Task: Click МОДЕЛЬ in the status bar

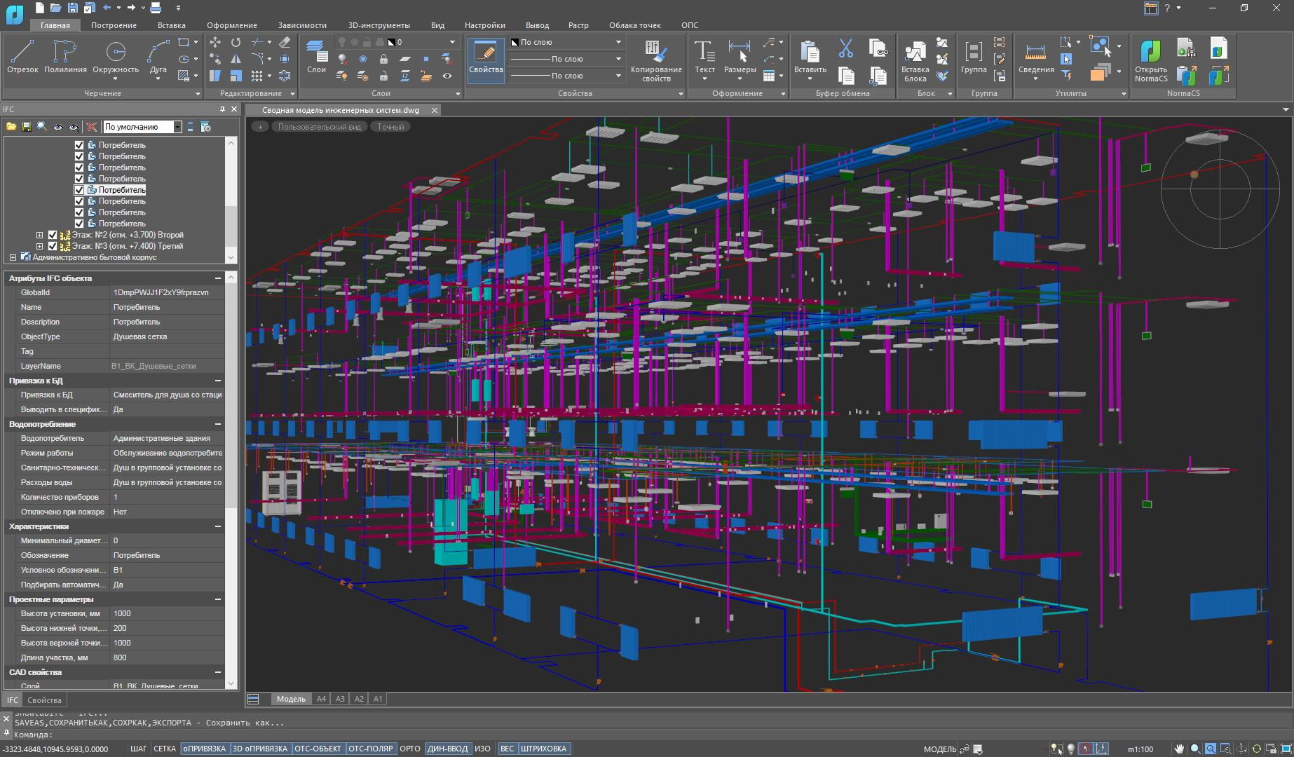Action: tap(939, 749)
